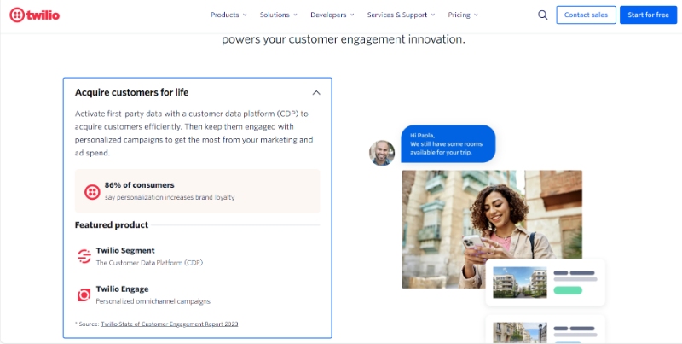Open the Pricing menu
The height and width of the screenshot is (344, 682).
click(x=463, y=15)
